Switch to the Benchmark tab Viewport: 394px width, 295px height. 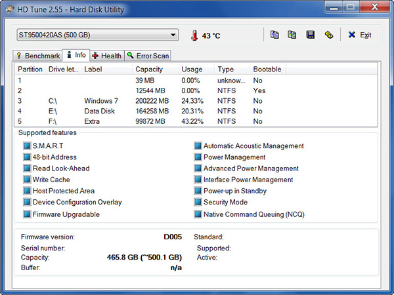[38, 56]
